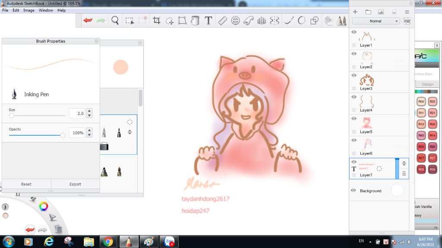Switch to the Design tab in Copic library
Screen dimensions: 442x248
(x=428, y=84)
